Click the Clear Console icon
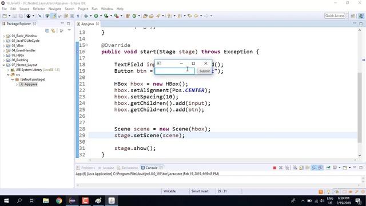This screenshot has width=366, height=206. (295, 168)
